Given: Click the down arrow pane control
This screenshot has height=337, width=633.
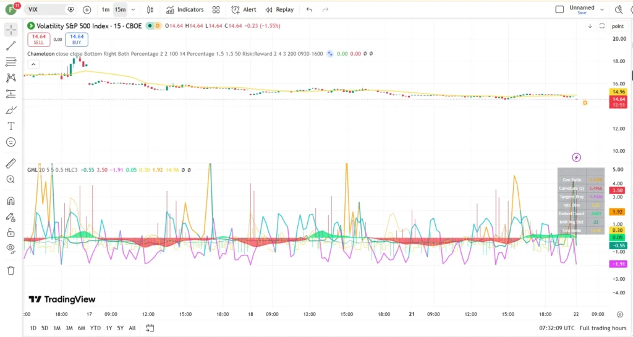Looking at the screenshot, I should point(590,26).
